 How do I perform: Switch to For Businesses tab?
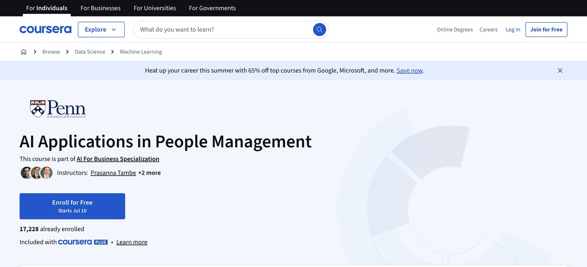[x=100, y=8]
